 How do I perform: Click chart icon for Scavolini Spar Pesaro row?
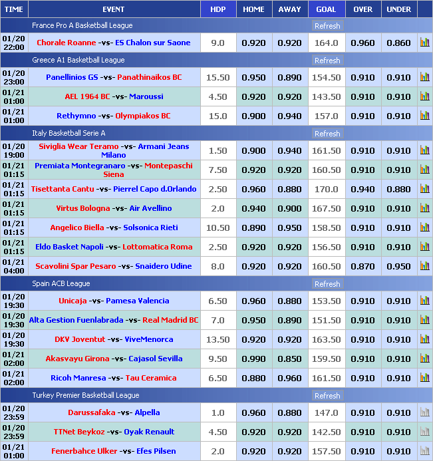pyautogui.click(x=424, y=266)
